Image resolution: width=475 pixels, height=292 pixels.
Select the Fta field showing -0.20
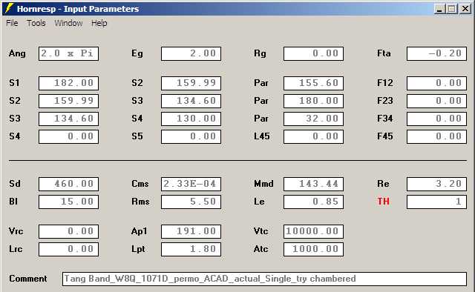click(436, 53)
